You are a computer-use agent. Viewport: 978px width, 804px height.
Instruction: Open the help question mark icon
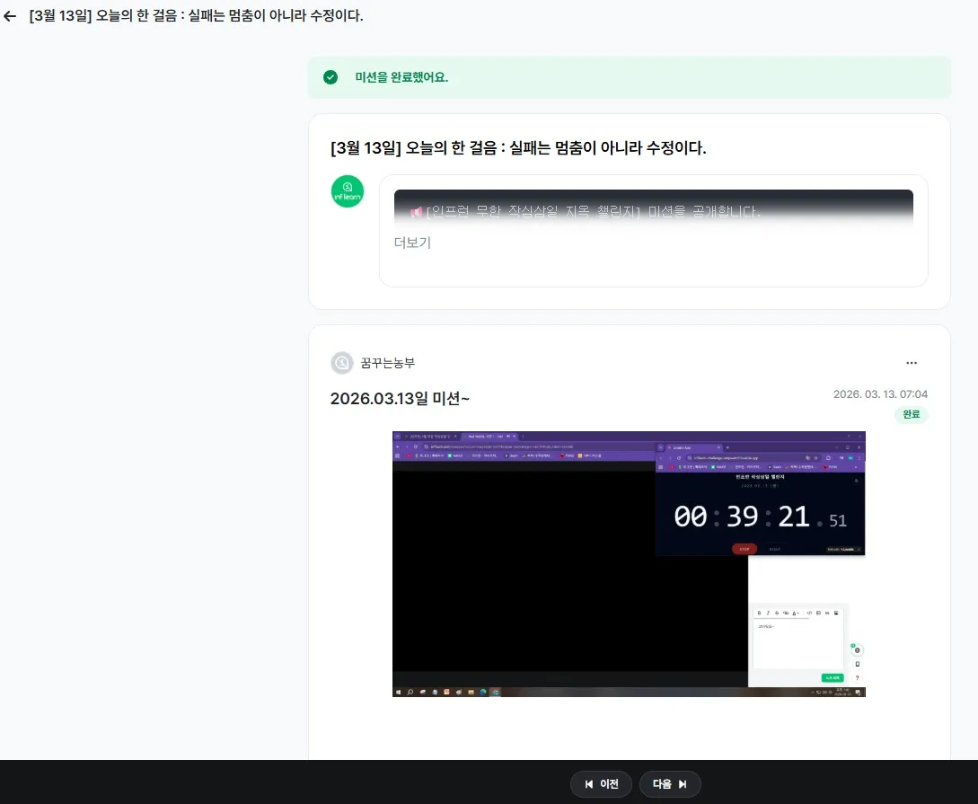[858, 677]
